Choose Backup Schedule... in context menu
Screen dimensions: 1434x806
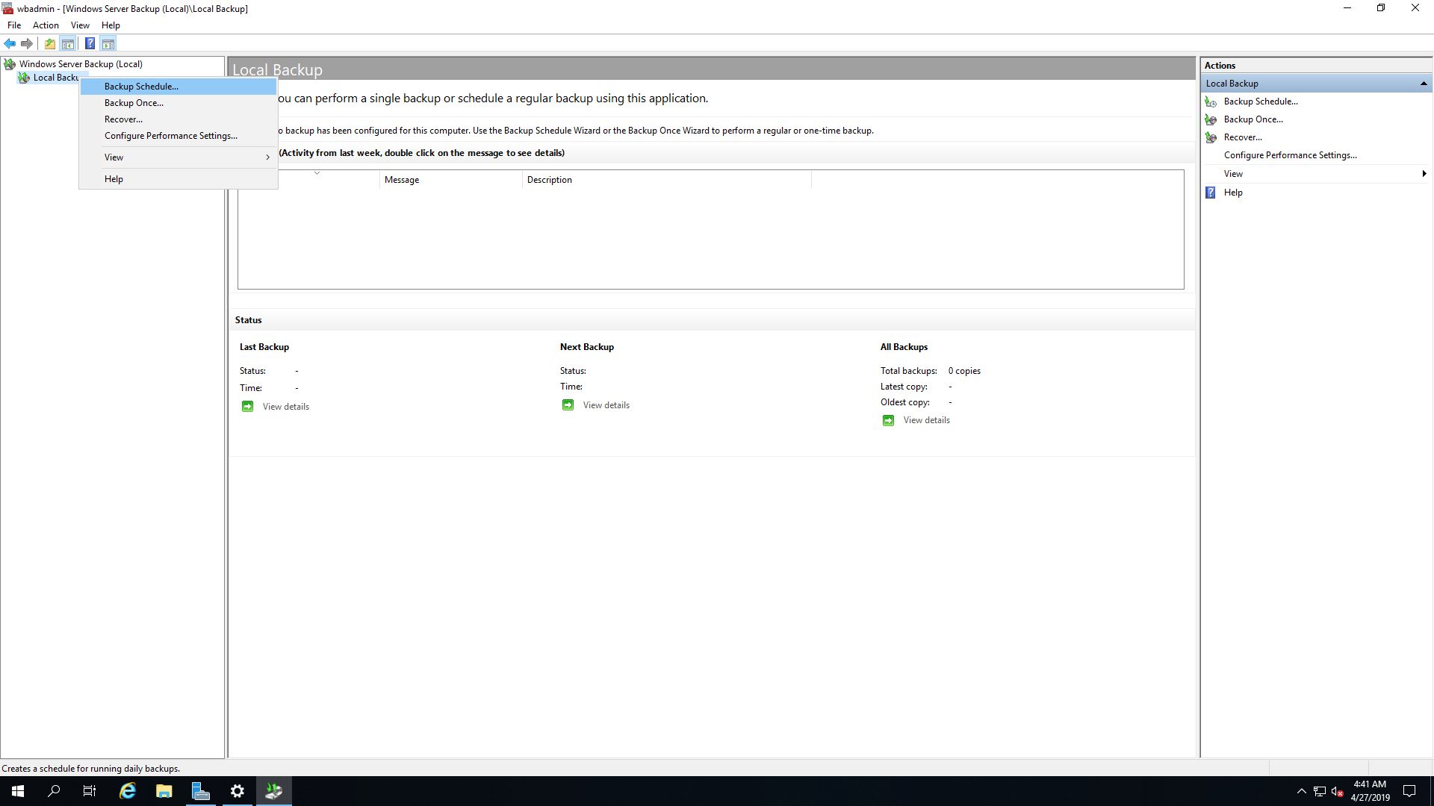coord(179,87)
